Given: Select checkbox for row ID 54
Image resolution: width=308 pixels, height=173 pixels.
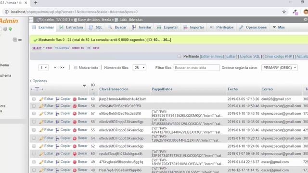Looking at the screenshot, I should tap(34, 138).
